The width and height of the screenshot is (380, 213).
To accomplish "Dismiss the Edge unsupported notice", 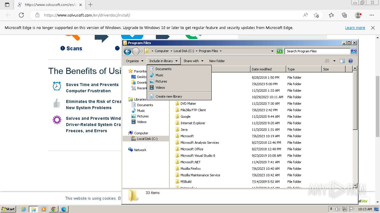I will pyautogui.click(x=373, y=28).
